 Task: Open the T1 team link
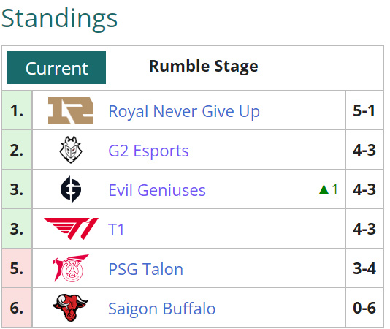point(116,230)
